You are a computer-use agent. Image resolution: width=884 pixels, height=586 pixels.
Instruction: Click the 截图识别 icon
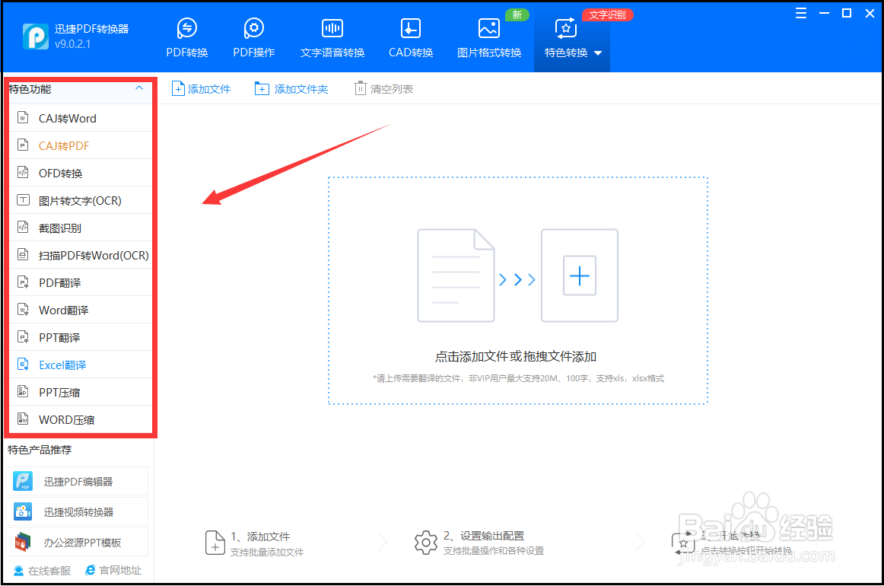pos(23,228)
